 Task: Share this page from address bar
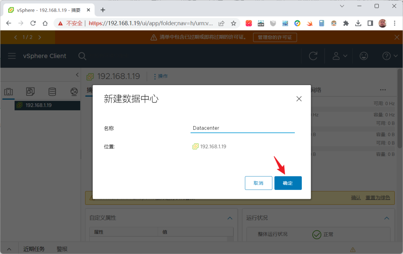tap(221, 23)
